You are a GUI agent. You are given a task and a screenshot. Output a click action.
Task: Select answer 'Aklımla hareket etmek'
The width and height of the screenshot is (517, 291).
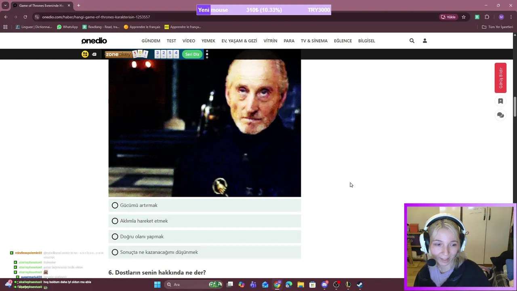(x=205, y=221)
